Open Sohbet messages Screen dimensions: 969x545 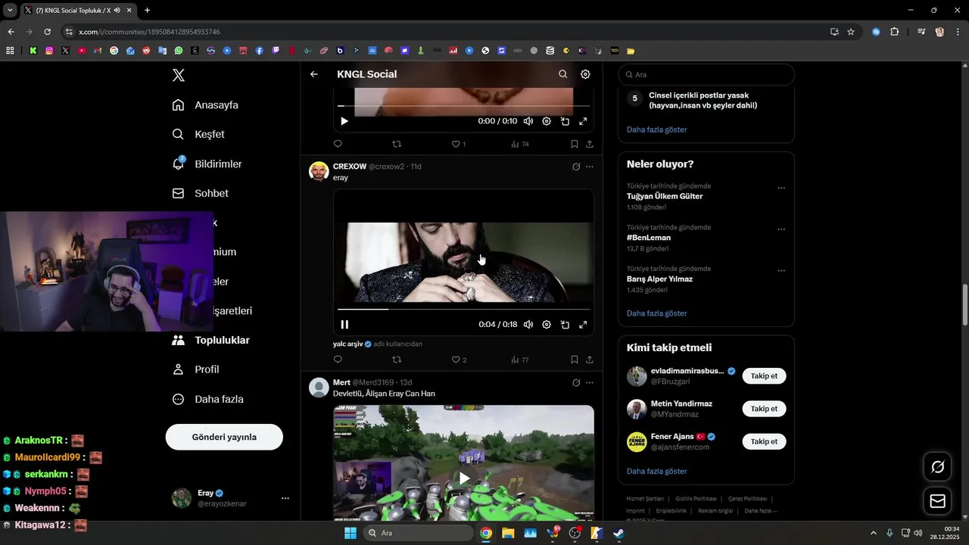(200, 194)
